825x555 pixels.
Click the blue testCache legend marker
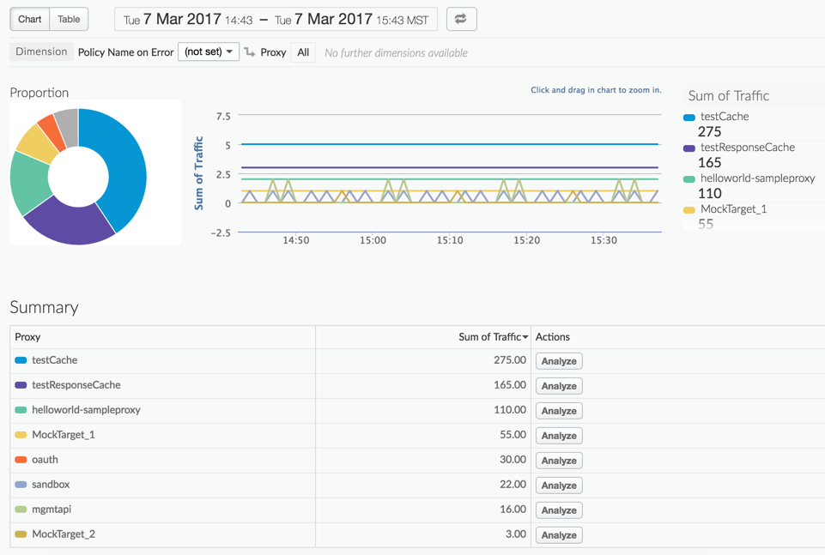tap(688, 116)
